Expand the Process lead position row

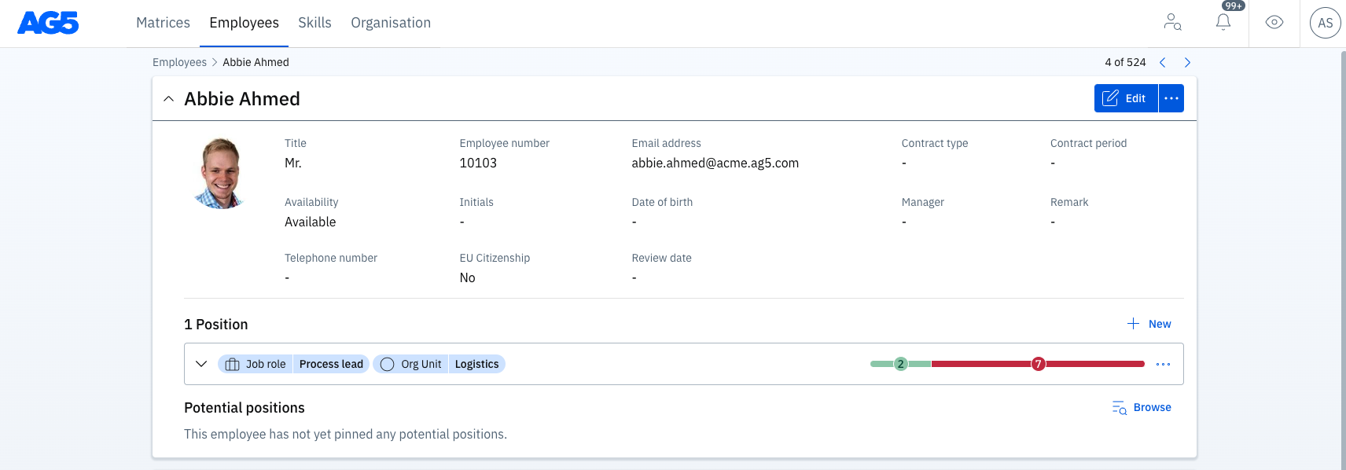pos(201,364)
